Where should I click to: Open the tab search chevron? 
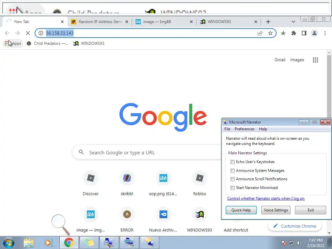(293, 22)
